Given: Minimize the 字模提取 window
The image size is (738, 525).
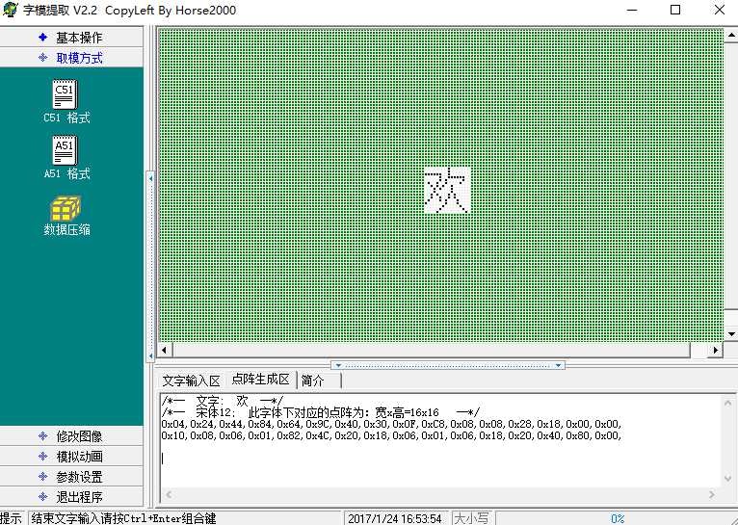Looking at the screenshot, I should point(632,10).
